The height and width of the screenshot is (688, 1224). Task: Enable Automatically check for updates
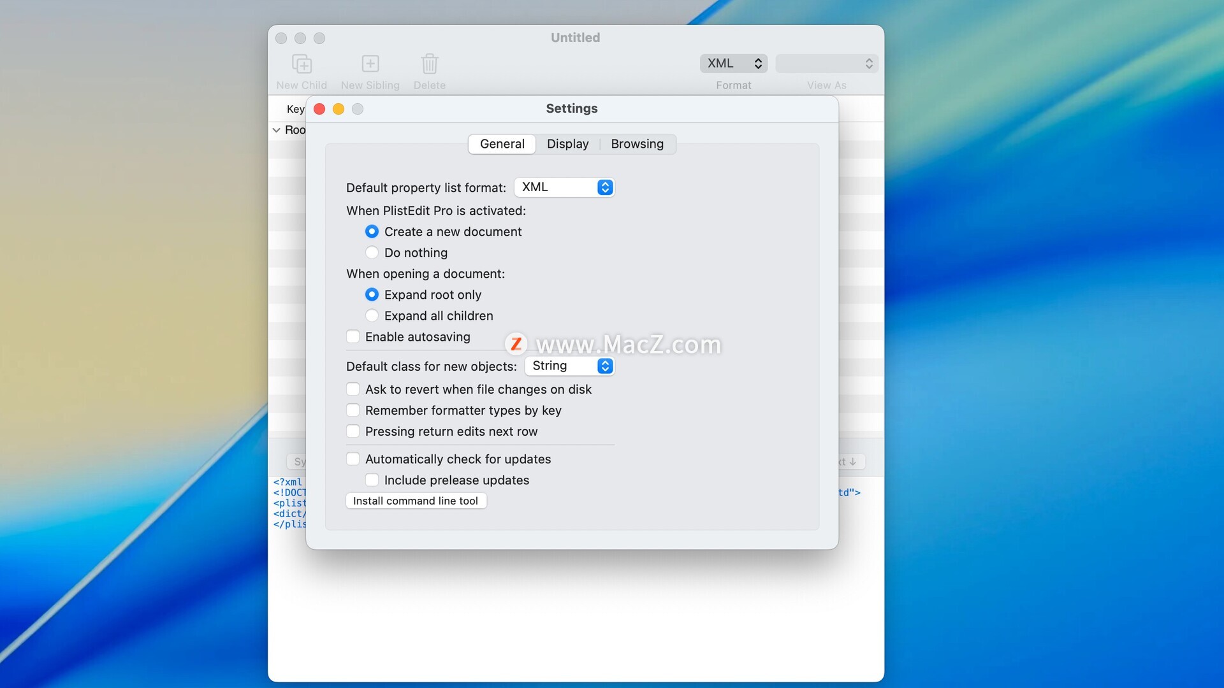click(x=353, y=459)
